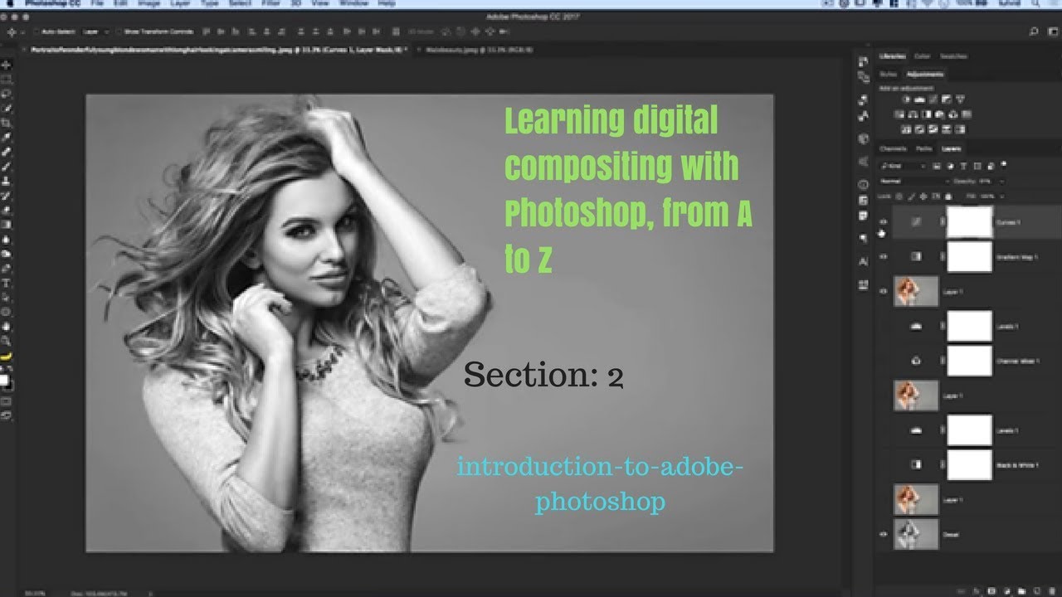Switch to the Styles tab

click(889, 74)
